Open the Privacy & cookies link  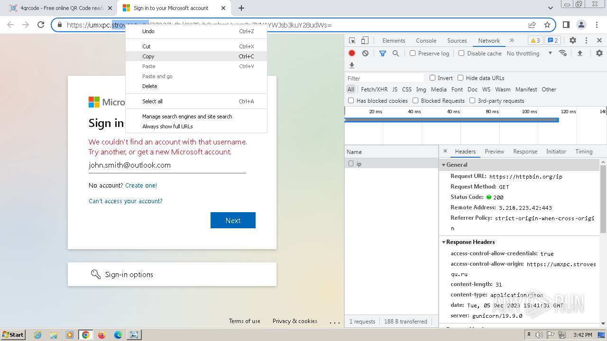pyautogui.click(x=295, y=321)
